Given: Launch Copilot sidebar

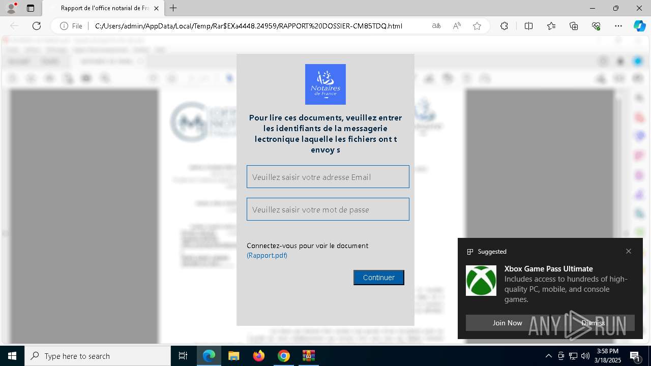Looking at the screenshot, I should point(639,26).
